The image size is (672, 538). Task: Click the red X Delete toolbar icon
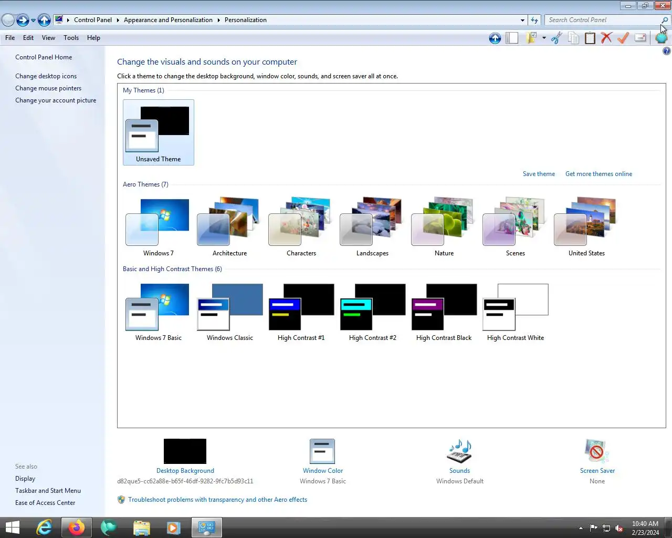(x=606, y=38)
